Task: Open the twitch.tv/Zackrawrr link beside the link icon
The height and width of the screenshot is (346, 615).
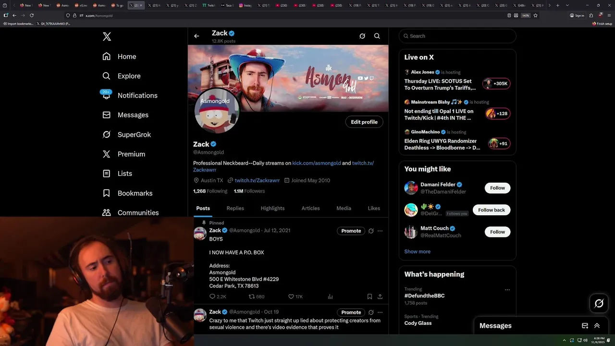Action: click(x=257, y=180)
